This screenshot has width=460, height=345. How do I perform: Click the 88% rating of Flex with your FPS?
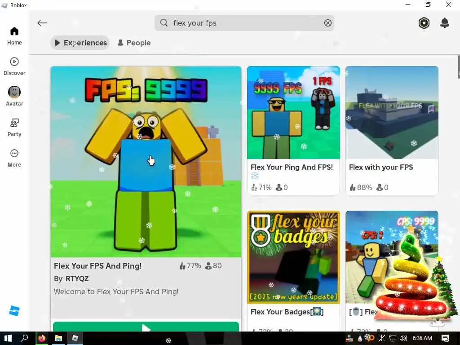pos(361,187)
